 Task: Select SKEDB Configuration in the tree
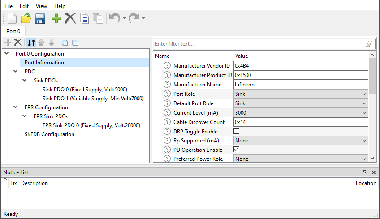[x=49, y=134]
